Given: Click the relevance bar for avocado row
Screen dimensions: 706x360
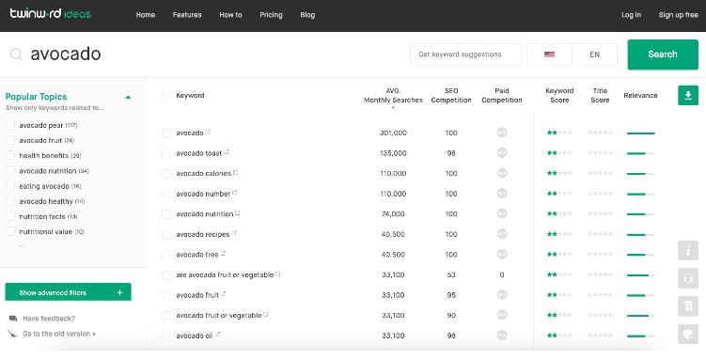Looking at the screenshot, I should point(640,133).
